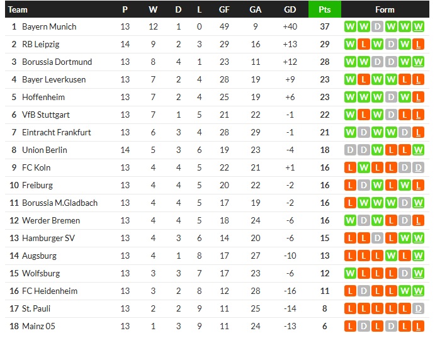Click the GF column header
This screenshot has width=435, height=338.
pyautogui.click(x=223, y=9)
